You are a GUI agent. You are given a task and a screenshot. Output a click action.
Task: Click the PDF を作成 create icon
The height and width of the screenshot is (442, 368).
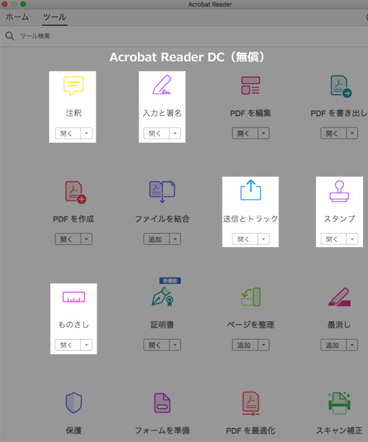pos(75,192)
